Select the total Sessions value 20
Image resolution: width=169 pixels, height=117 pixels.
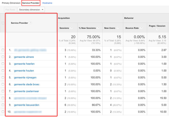pos(73,37)
